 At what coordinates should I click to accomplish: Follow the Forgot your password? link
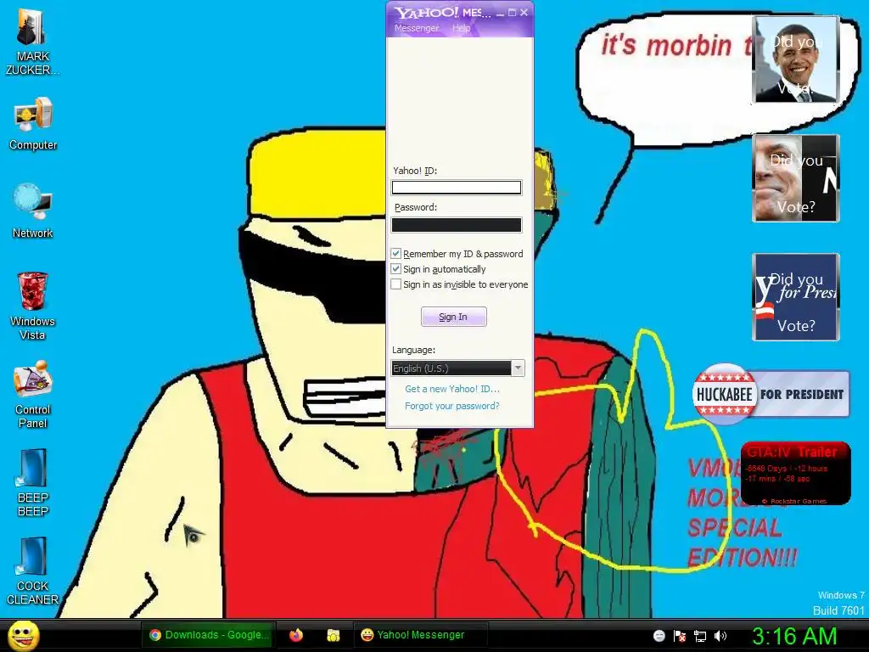point(451,406)
